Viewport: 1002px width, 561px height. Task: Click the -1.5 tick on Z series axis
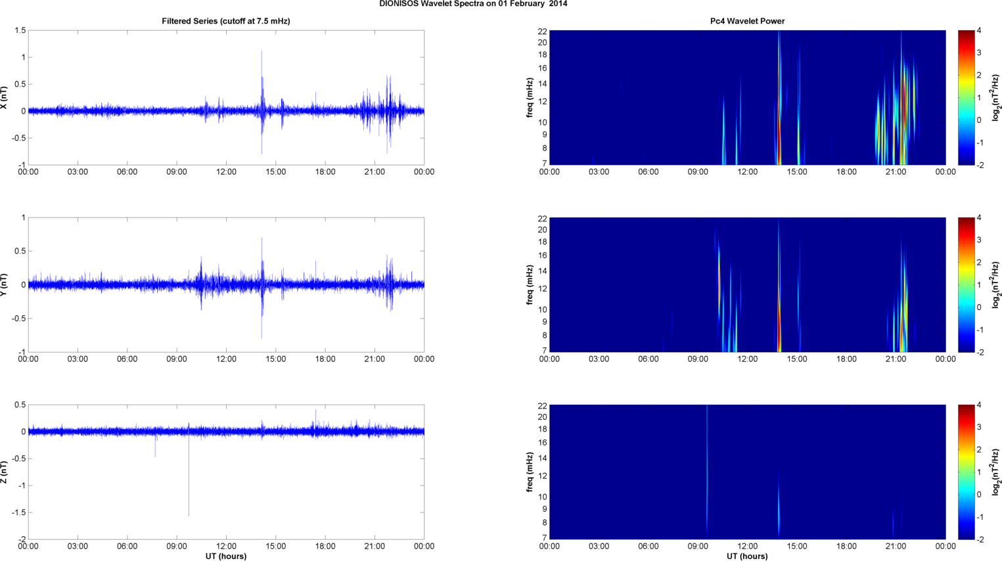[x=18, y=512]
